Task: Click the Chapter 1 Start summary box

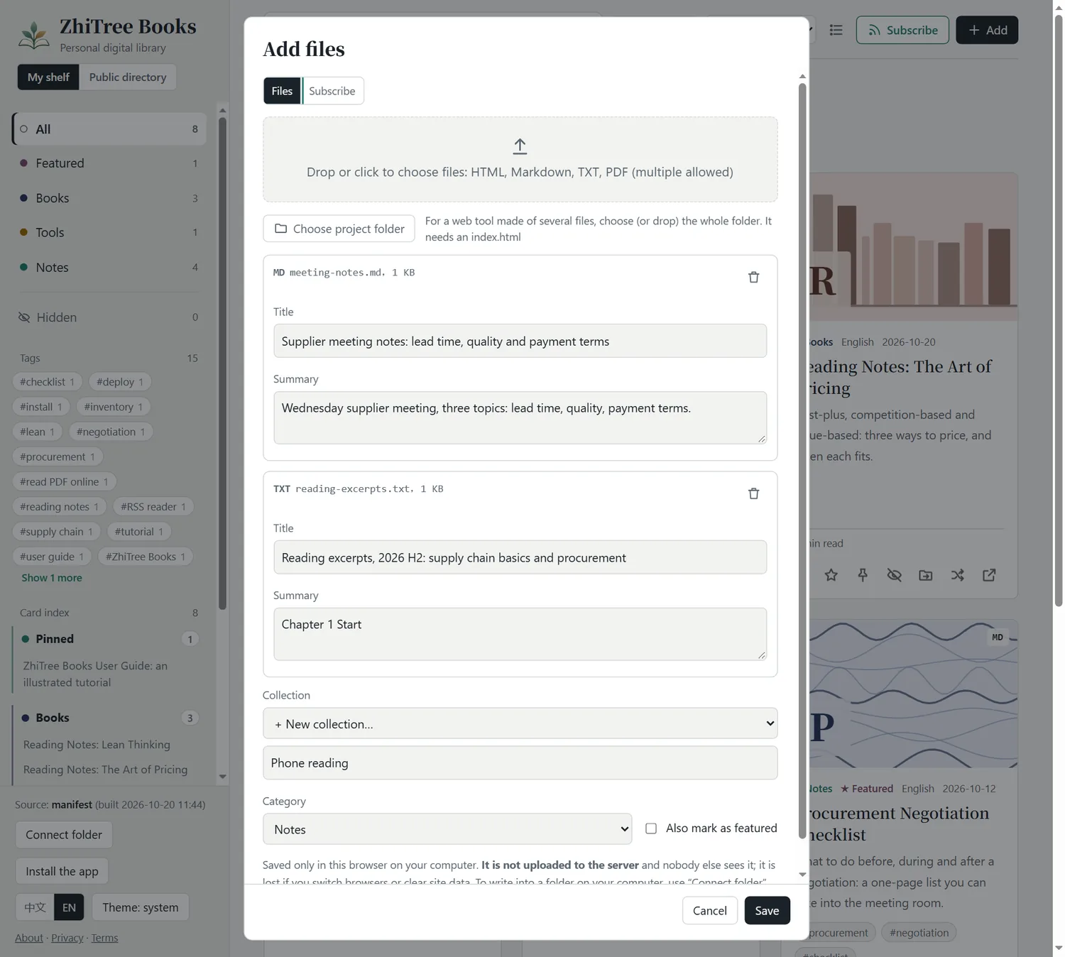Action: pyautogui.click(x=520, y=634)
